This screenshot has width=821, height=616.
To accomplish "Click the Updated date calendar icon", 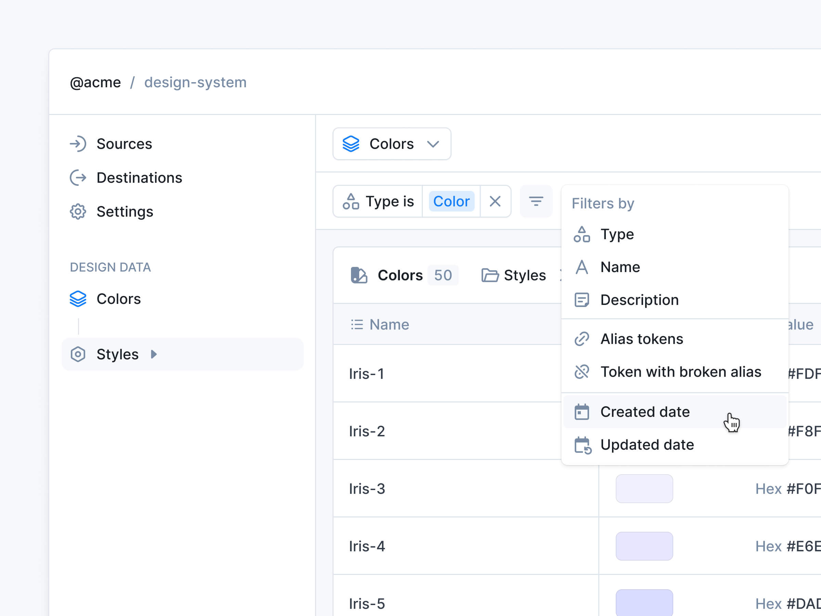I will [x=582, y=445].
